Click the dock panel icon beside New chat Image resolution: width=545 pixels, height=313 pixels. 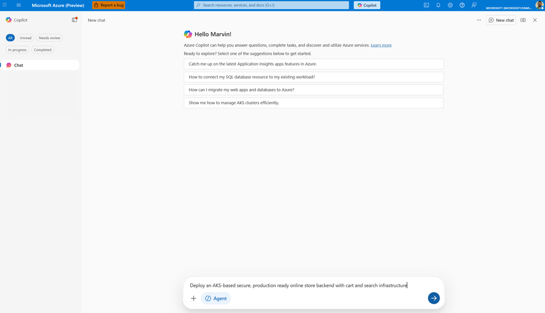(523, 20)
